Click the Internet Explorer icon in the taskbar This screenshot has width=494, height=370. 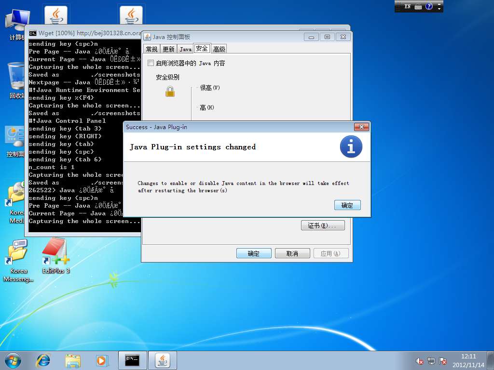click(43, 360)
